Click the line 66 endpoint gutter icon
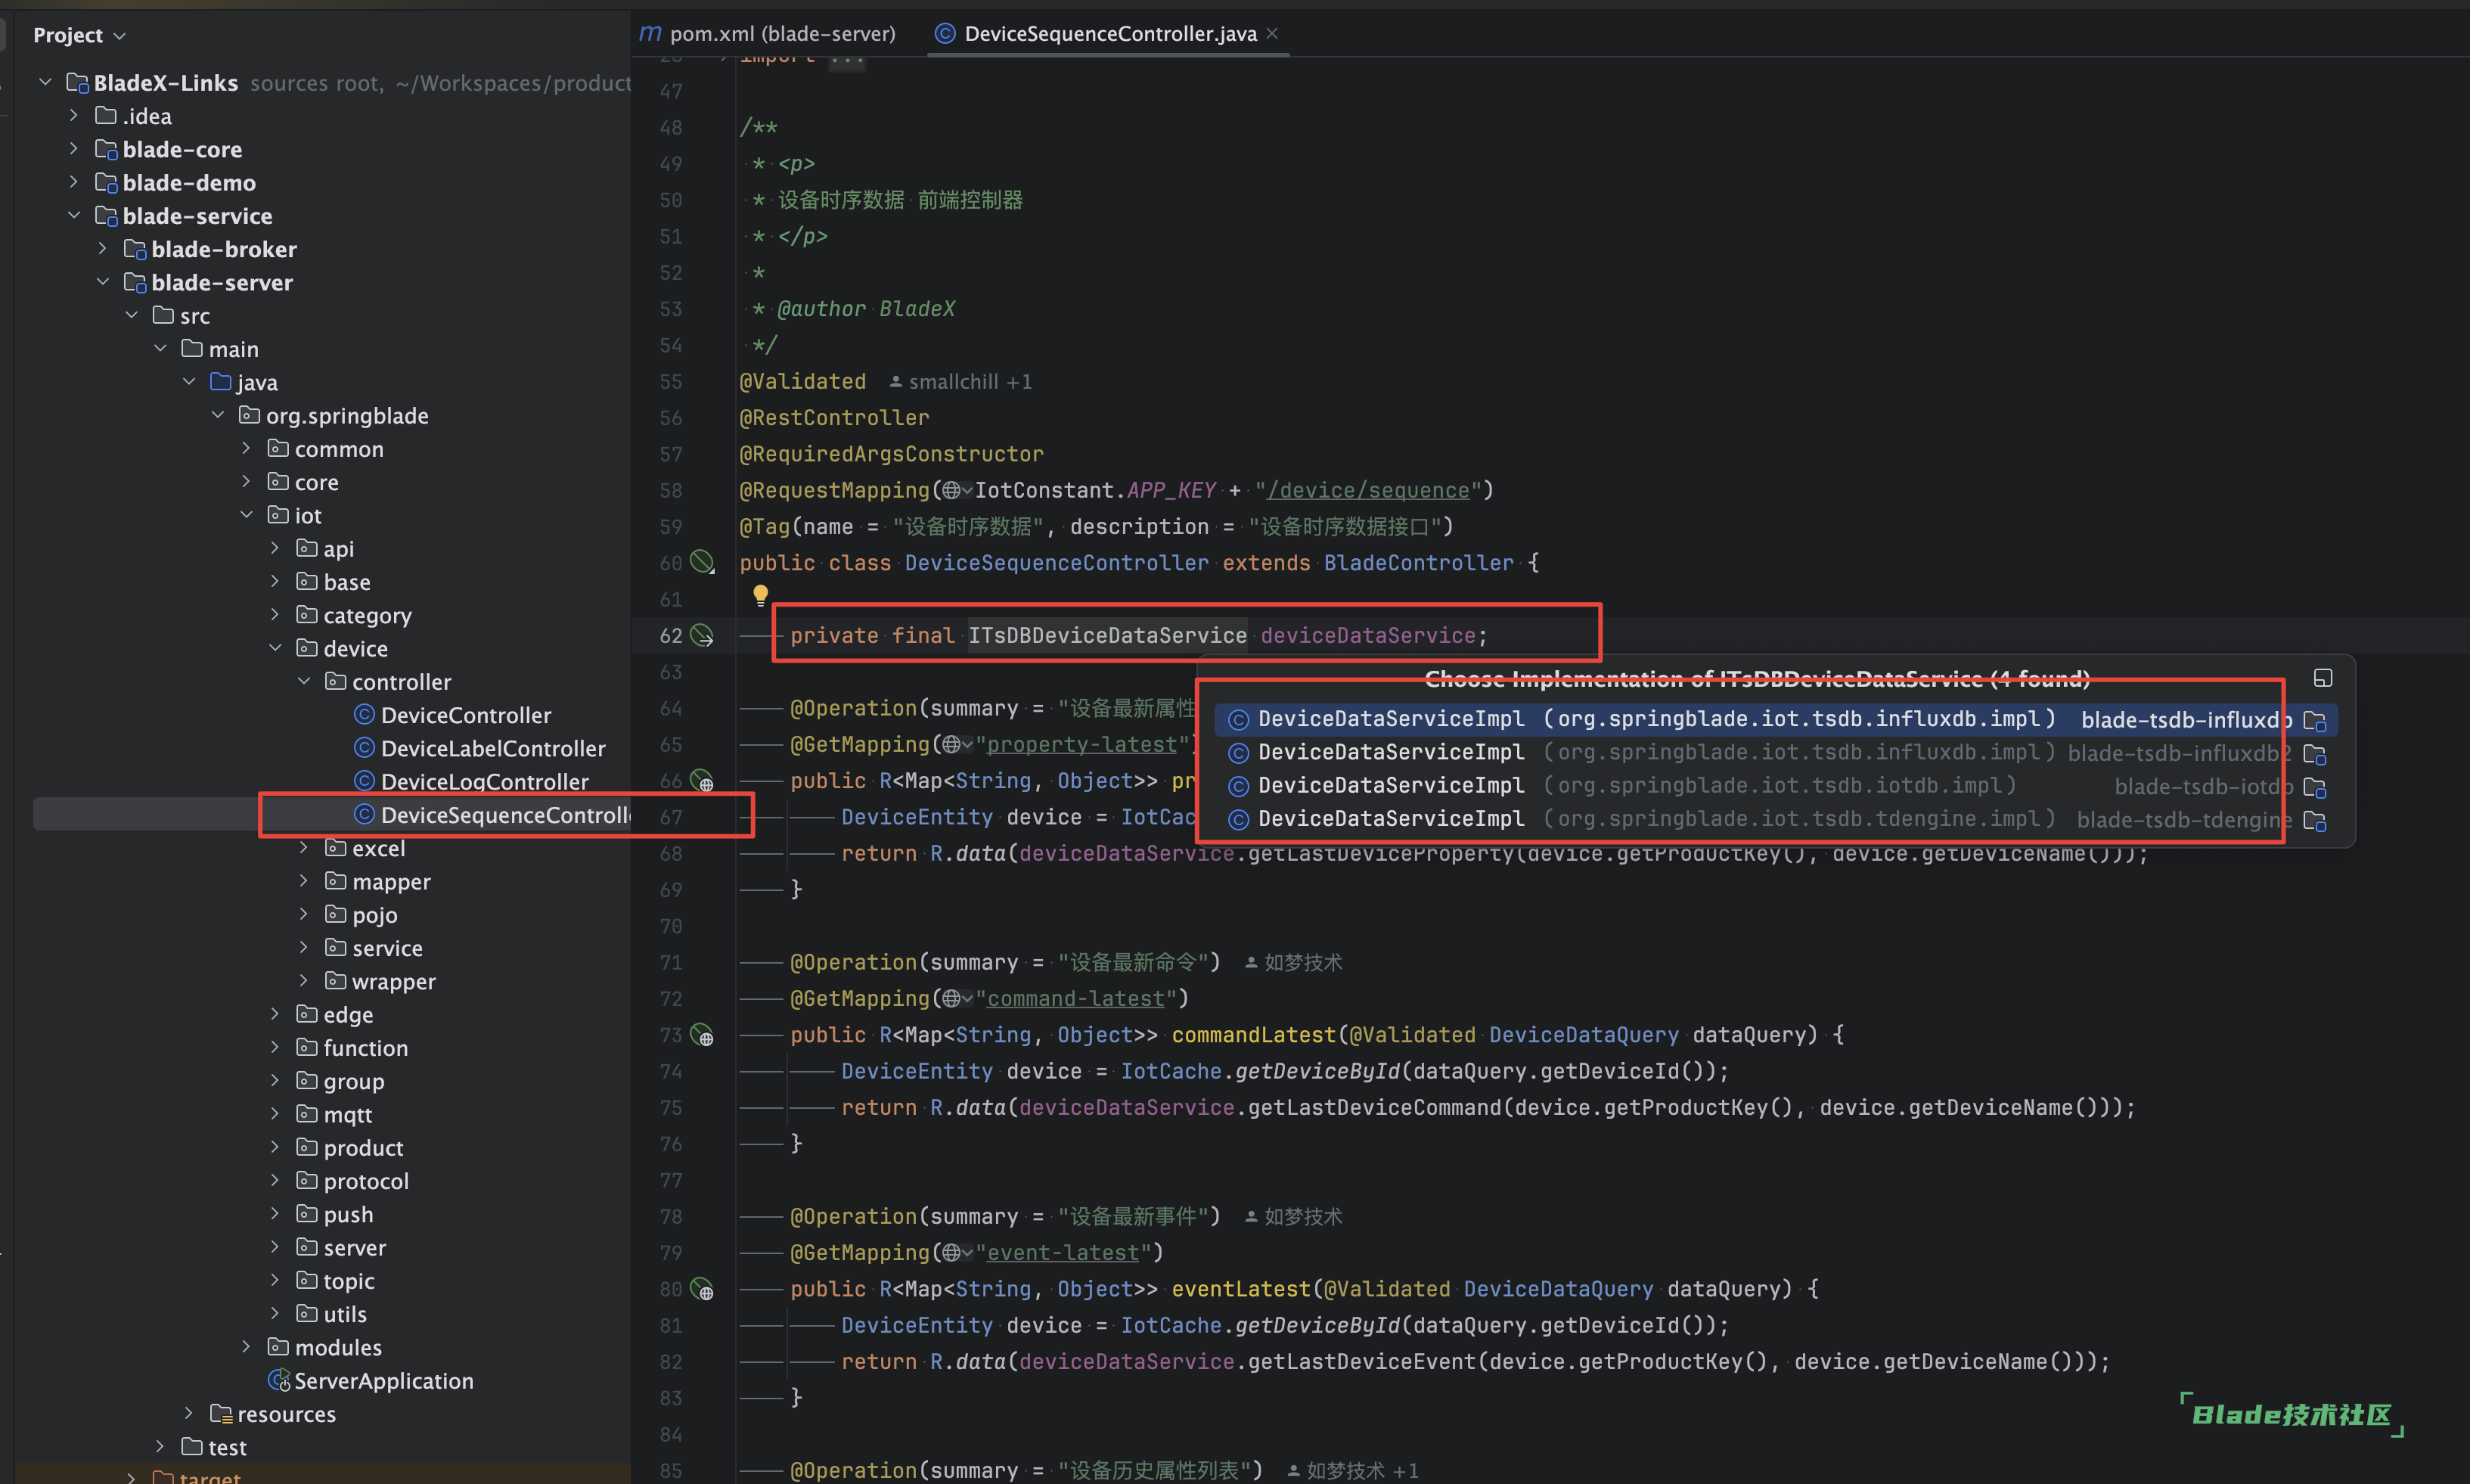The width and height of the screenshot is (2470, 1484). [x=703, y=780]
